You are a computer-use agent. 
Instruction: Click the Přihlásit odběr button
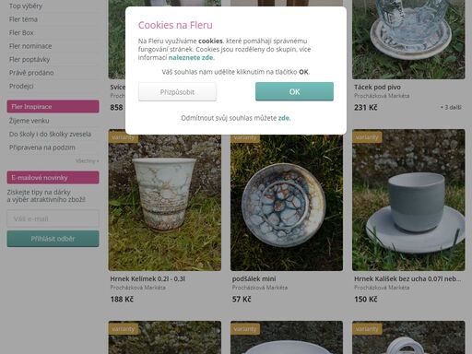click(x=53, y=239)
